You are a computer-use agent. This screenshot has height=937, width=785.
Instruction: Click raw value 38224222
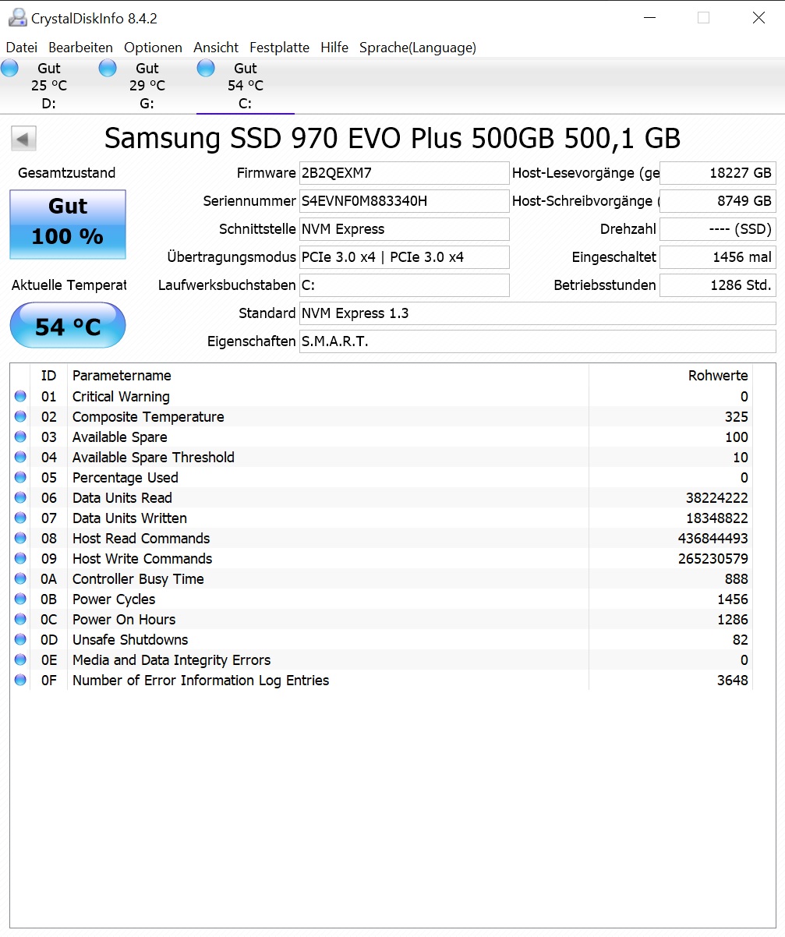tap(718, 498)
